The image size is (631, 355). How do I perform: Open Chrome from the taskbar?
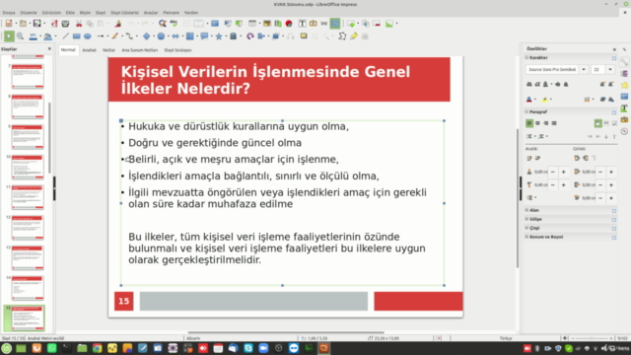[x=97, y=348]
